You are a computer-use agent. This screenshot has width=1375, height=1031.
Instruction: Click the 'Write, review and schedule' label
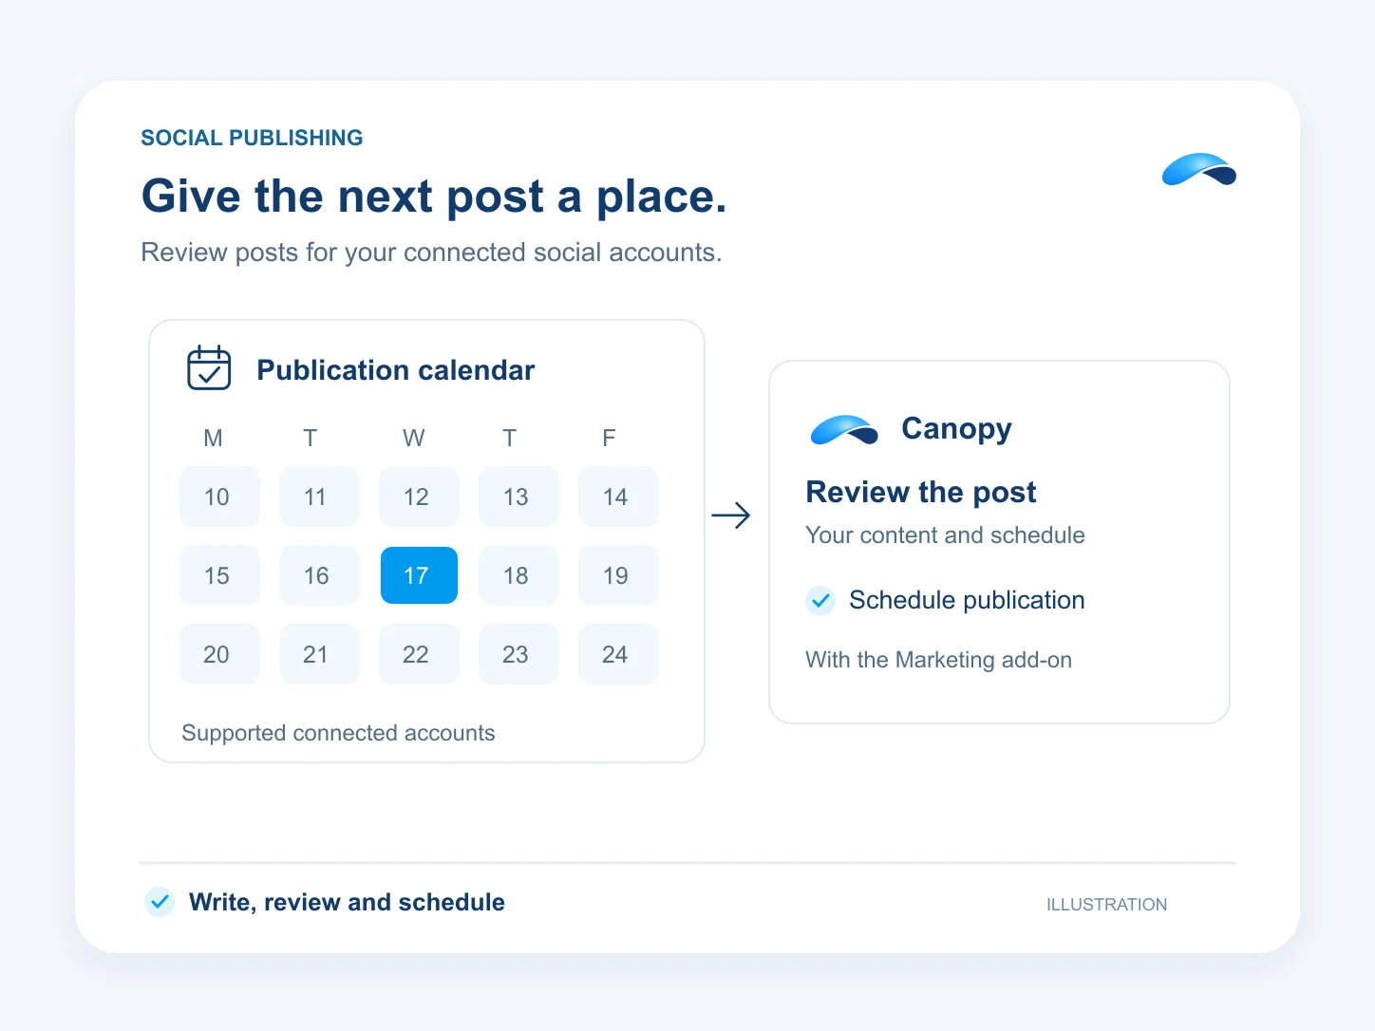347,902
